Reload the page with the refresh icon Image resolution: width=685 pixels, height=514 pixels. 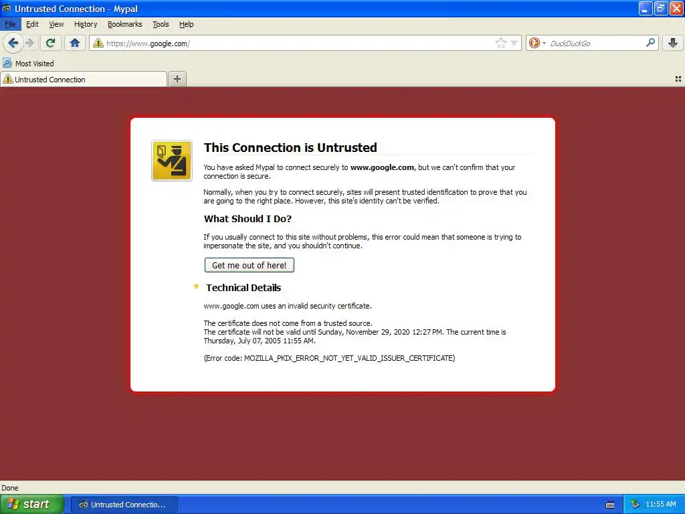pos(50,43)
